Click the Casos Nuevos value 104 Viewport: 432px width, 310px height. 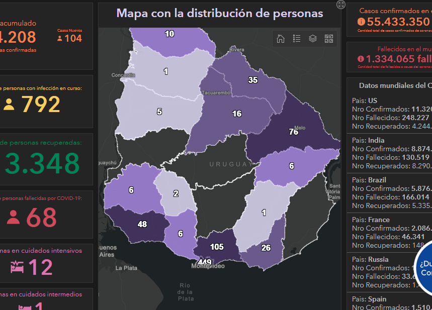click(73, 38)
